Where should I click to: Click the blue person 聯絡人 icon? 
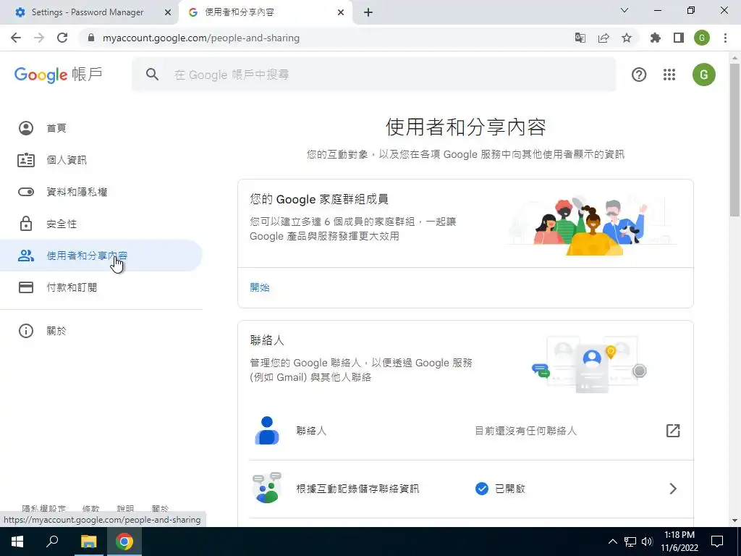[x=267, y=431]
